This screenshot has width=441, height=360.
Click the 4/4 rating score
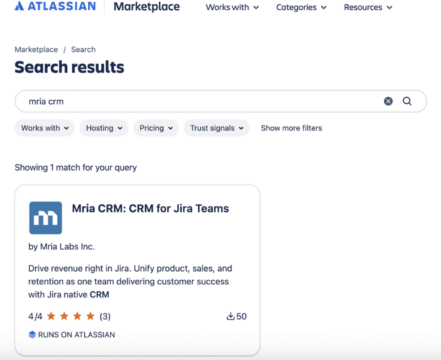35,317
